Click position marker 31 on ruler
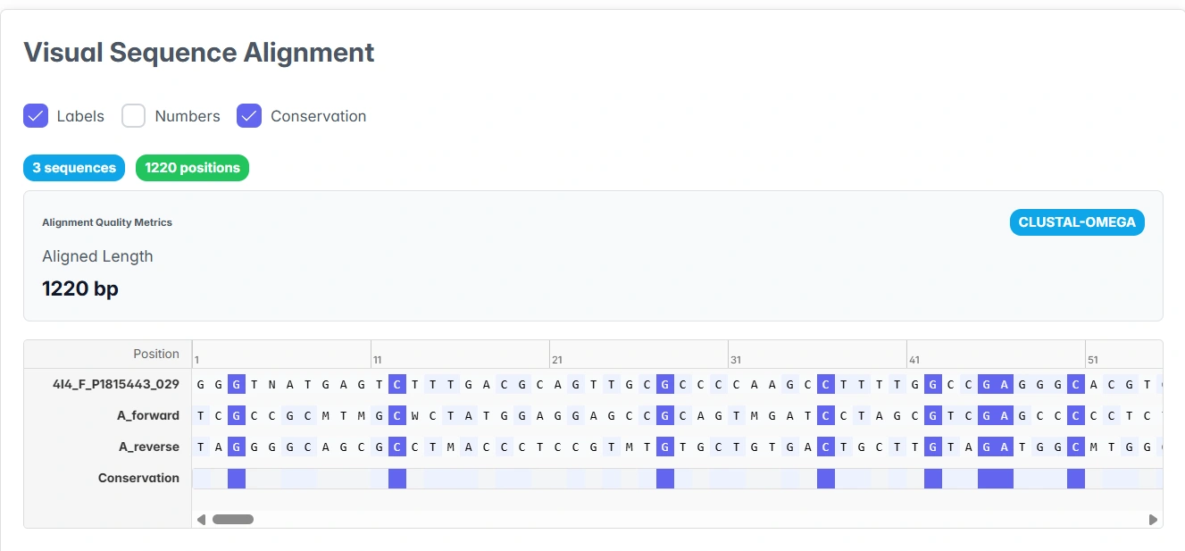Viewport: 1185px width, 551px height. click(736, 360)
